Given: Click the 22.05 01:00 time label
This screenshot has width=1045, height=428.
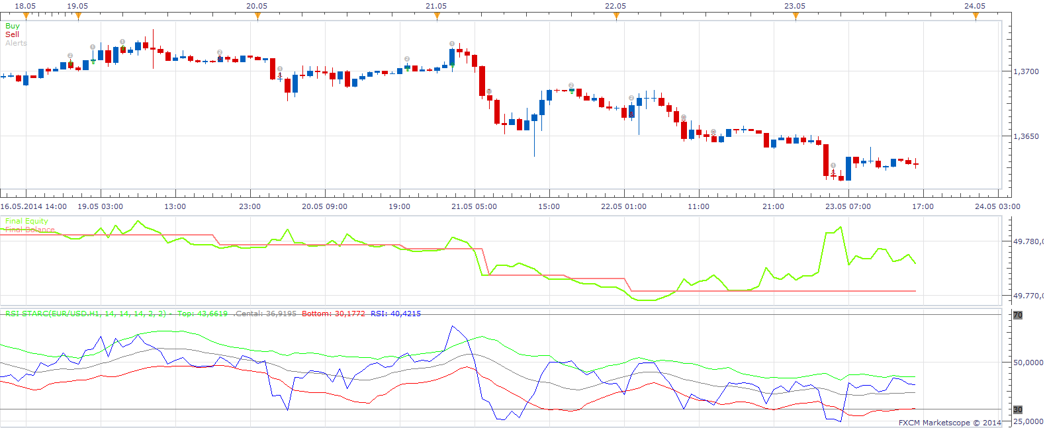Looking at the screenshot, I should click(x=623, y=206).
